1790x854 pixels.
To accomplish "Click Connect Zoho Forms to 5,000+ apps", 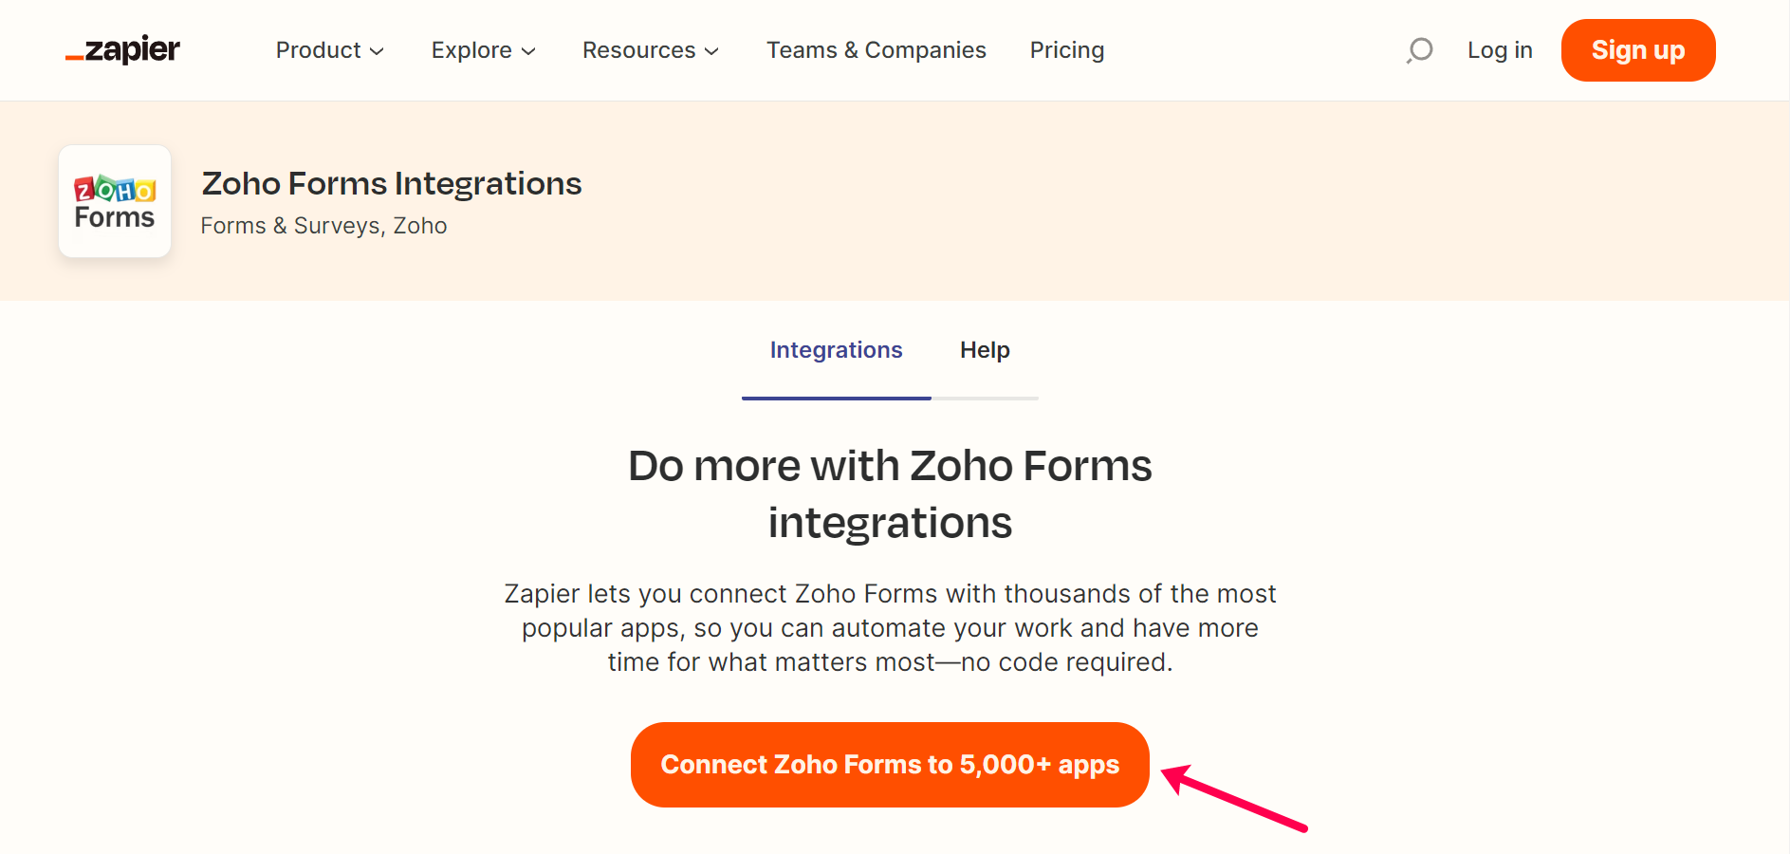I will point(890,765).
